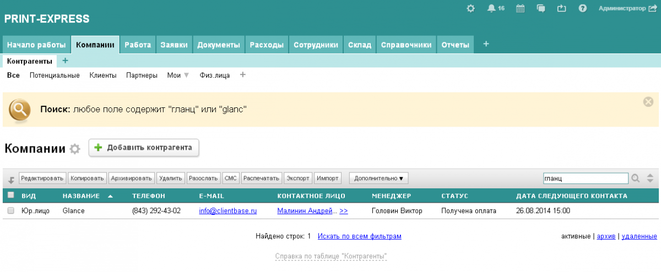661x272 pixels.
Task: Click the search input containing гланц
Action: tap(585, 178)
